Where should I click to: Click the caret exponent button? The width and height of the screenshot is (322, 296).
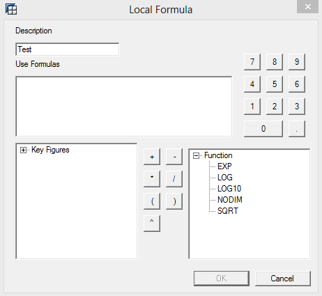(152, 224)
